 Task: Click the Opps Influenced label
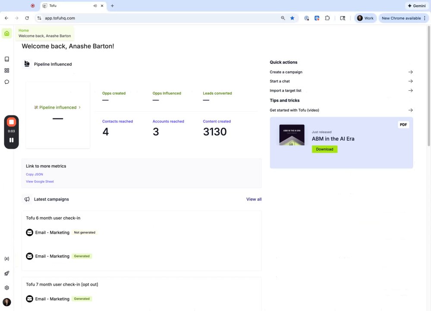(167, 93)
